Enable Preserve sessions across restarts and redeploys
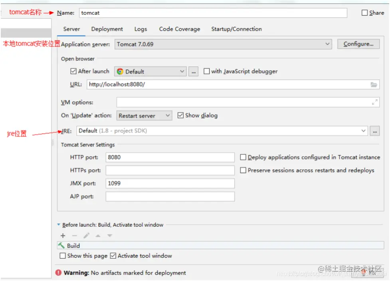The height and width of the screenshot is (281, 390). click(243, 170)
